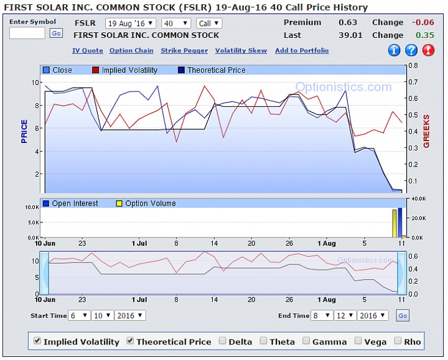Open the End Time month dropdown showing 8

pyautogui.click(x=322, y=315)
